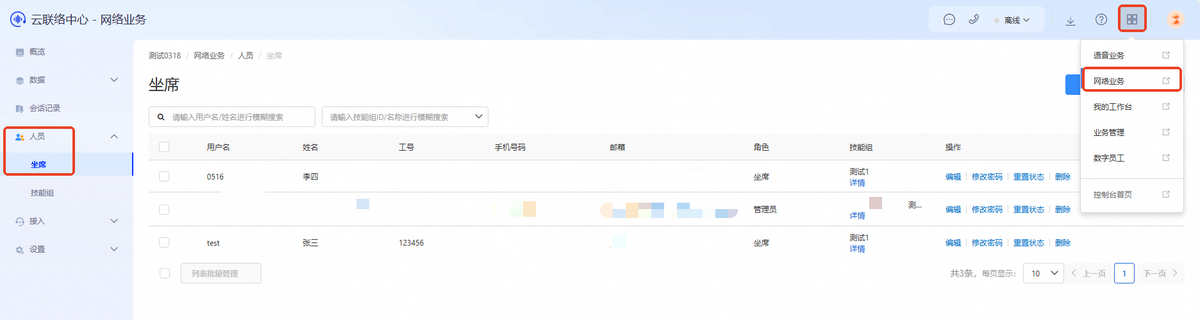Image resolution: width=1200 pixels, height=320 pixels.
Task: Click the 人员 people sidebar icon
Action: (20, 137)
